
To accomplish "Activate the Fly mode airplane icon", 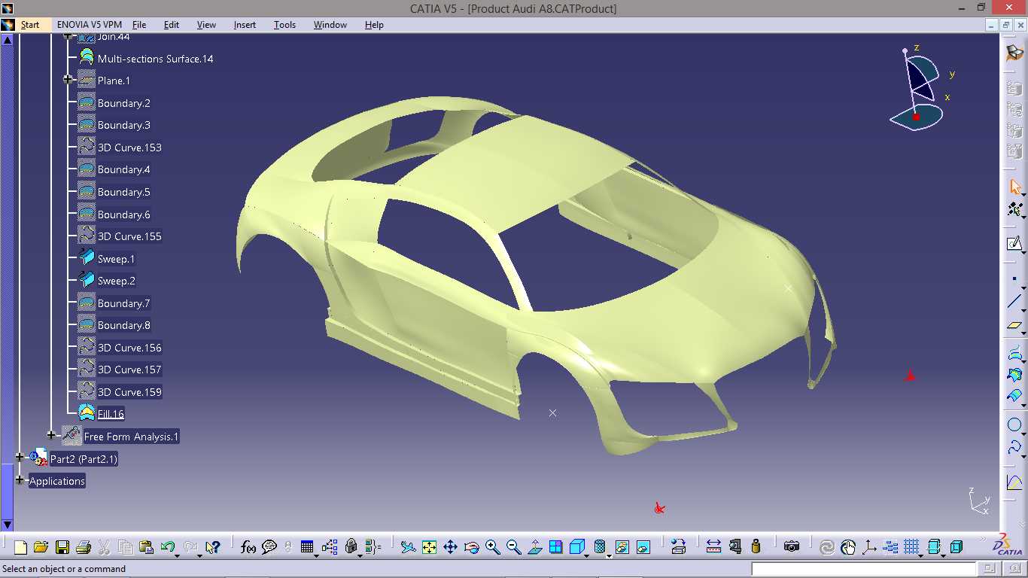I will (x=408, y=547).
